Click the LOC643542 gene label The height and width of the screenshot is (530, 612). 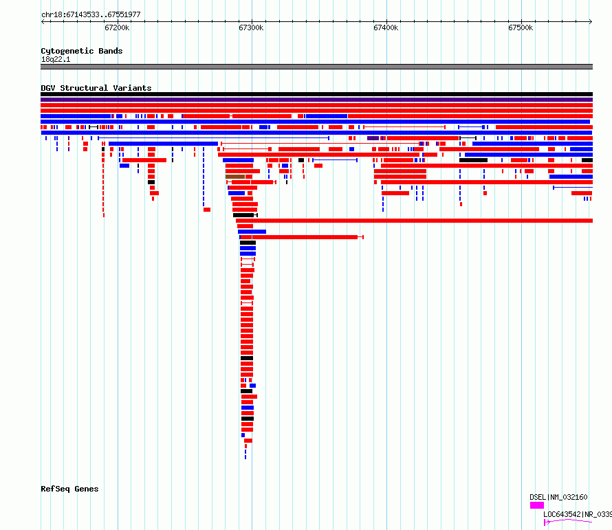pyautogui.click(x=577, y=514)
